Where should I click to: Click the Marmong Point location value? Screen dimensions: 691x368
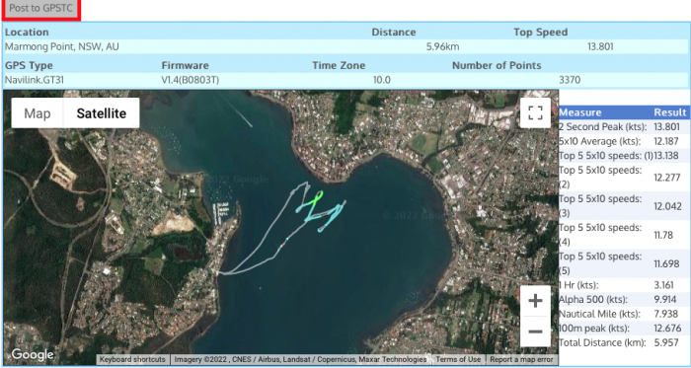tap(61, 46)
